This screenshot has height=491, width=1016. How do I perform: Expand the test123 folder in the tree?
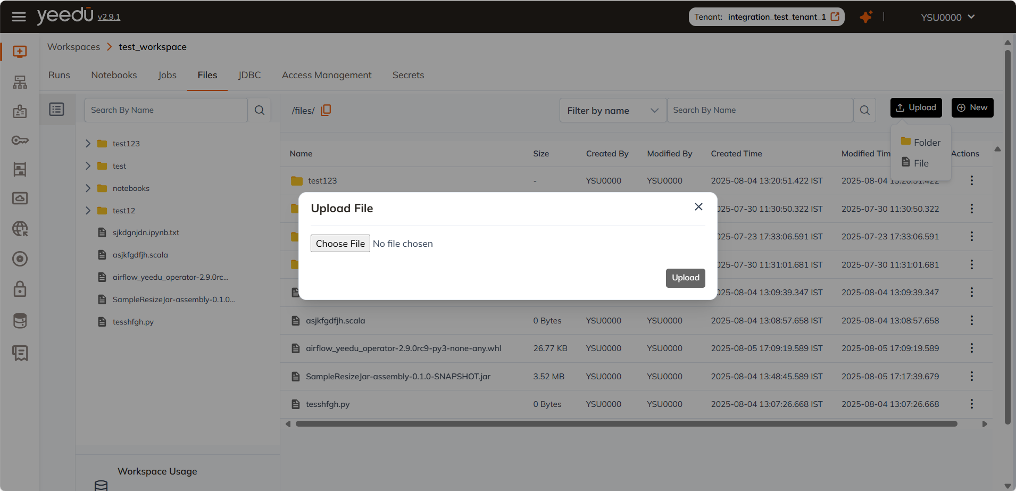tap(88, 143)
